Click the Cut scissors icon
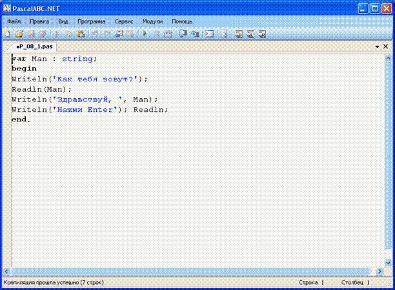 57,34
